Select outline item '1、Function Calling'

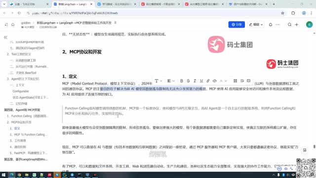click(28, 116)
